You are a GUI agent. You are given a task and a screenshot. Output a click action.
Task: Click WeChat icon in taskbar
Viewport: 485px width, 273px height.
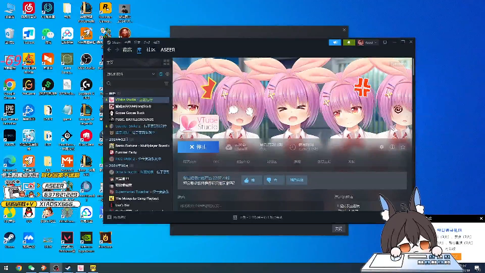click(32, 268)
